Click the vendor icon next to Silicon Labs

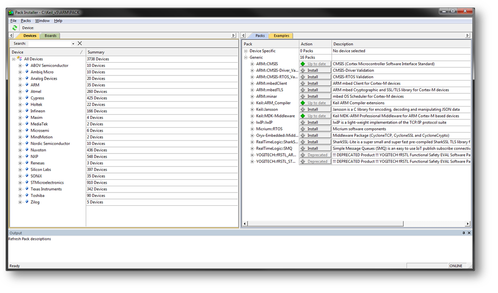(27, 169)
